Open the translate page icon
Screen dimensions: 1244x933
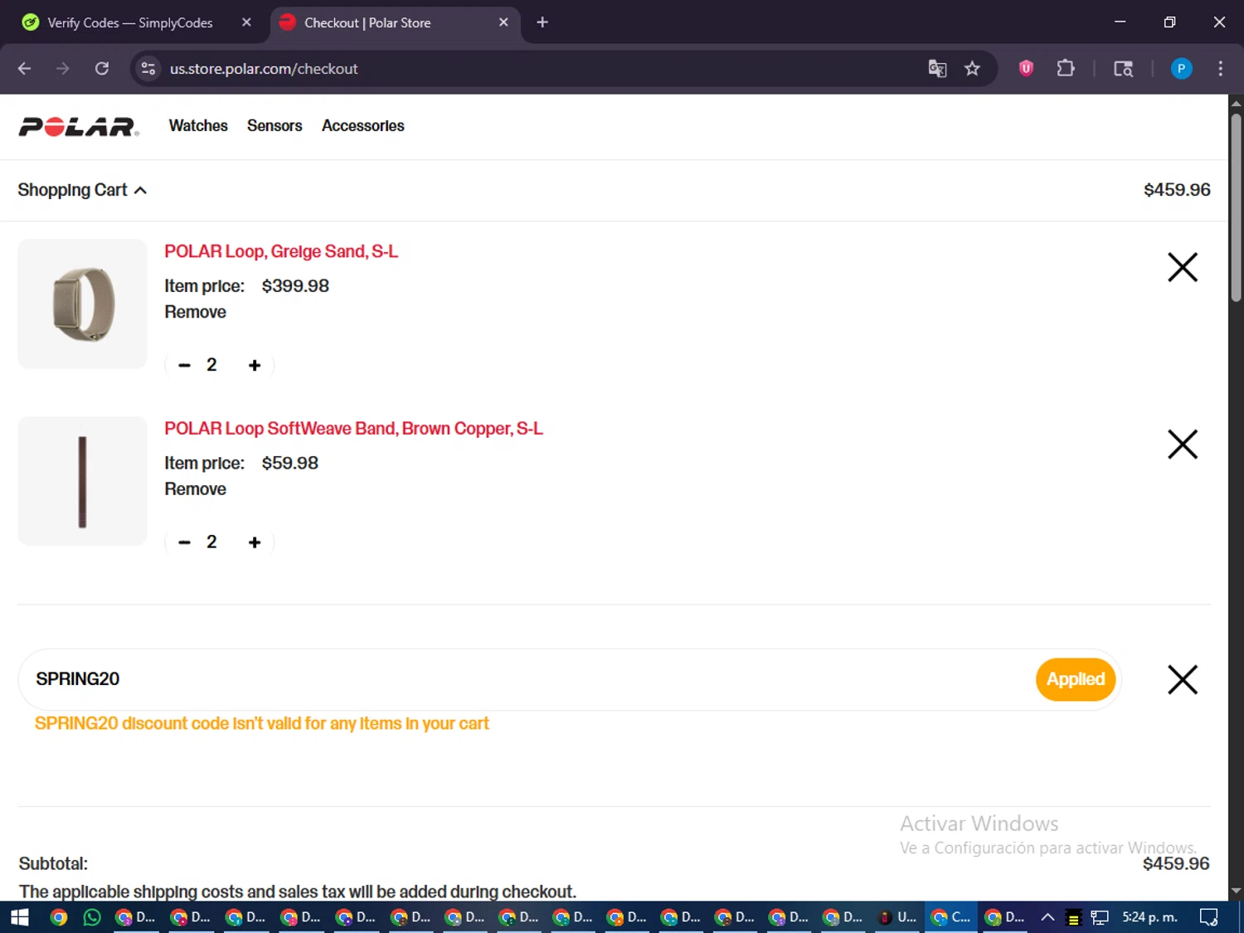(x=937, y=68)
